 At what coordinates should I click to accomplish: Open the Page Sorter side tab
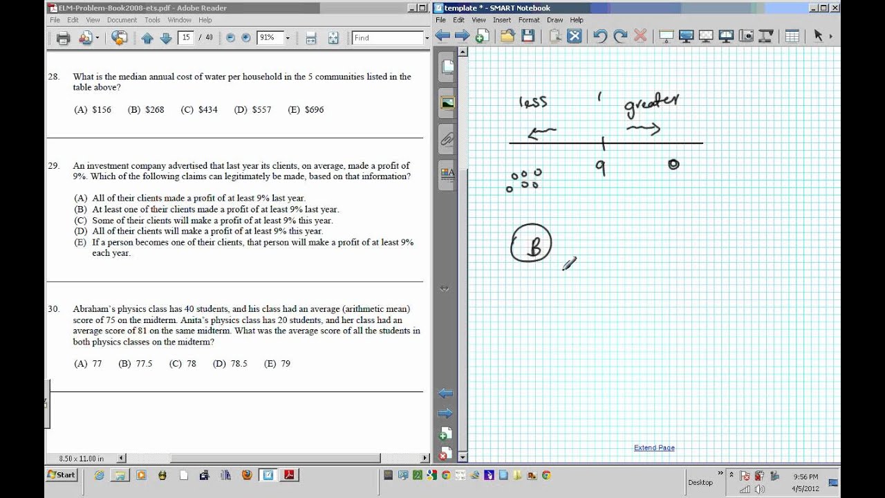[447, 67]
